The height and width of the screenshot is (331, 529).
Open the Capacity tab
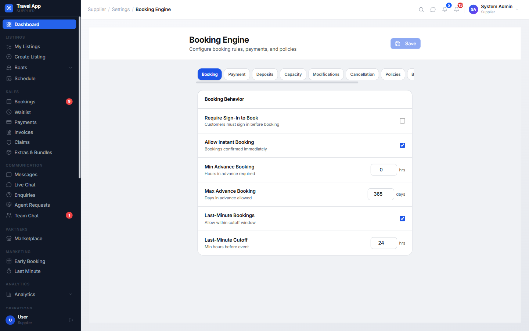(x=293, y=74)
